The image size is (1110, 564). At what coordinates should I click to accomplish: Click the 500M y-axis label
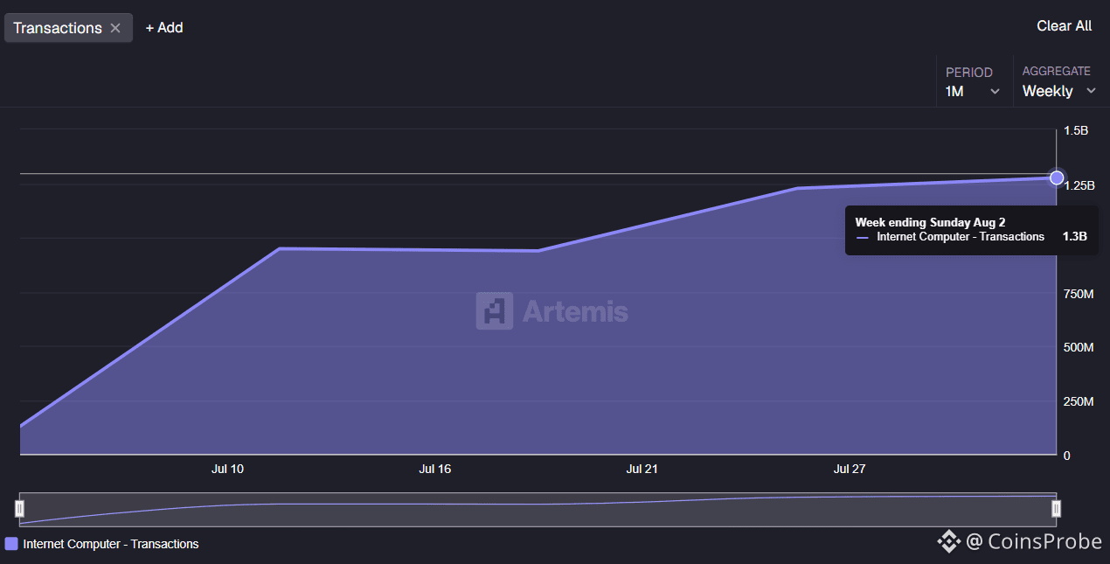(1079, 348)
